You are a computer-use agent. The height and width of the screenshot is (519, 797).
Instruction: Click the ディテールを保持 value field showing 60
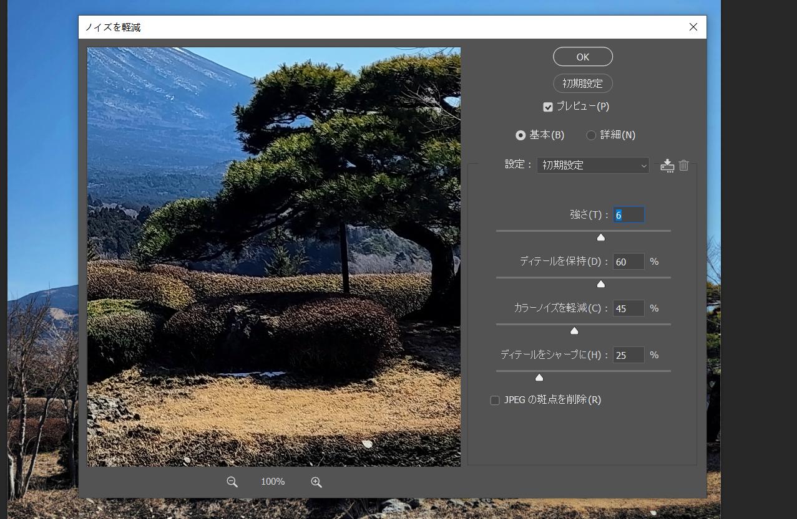[628, 262]
